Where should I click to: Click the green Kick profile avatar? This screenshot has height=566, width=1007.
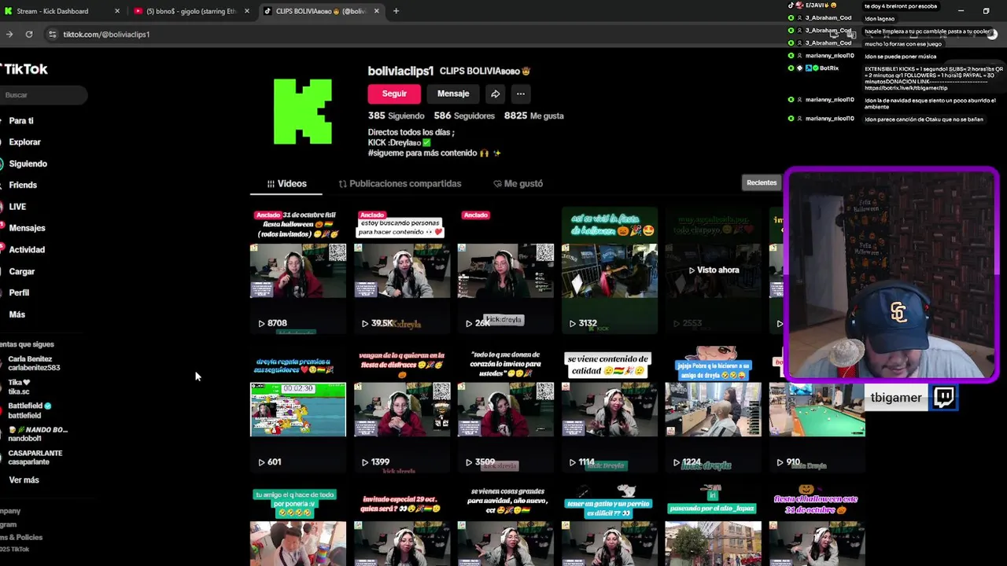click(303, 112)
